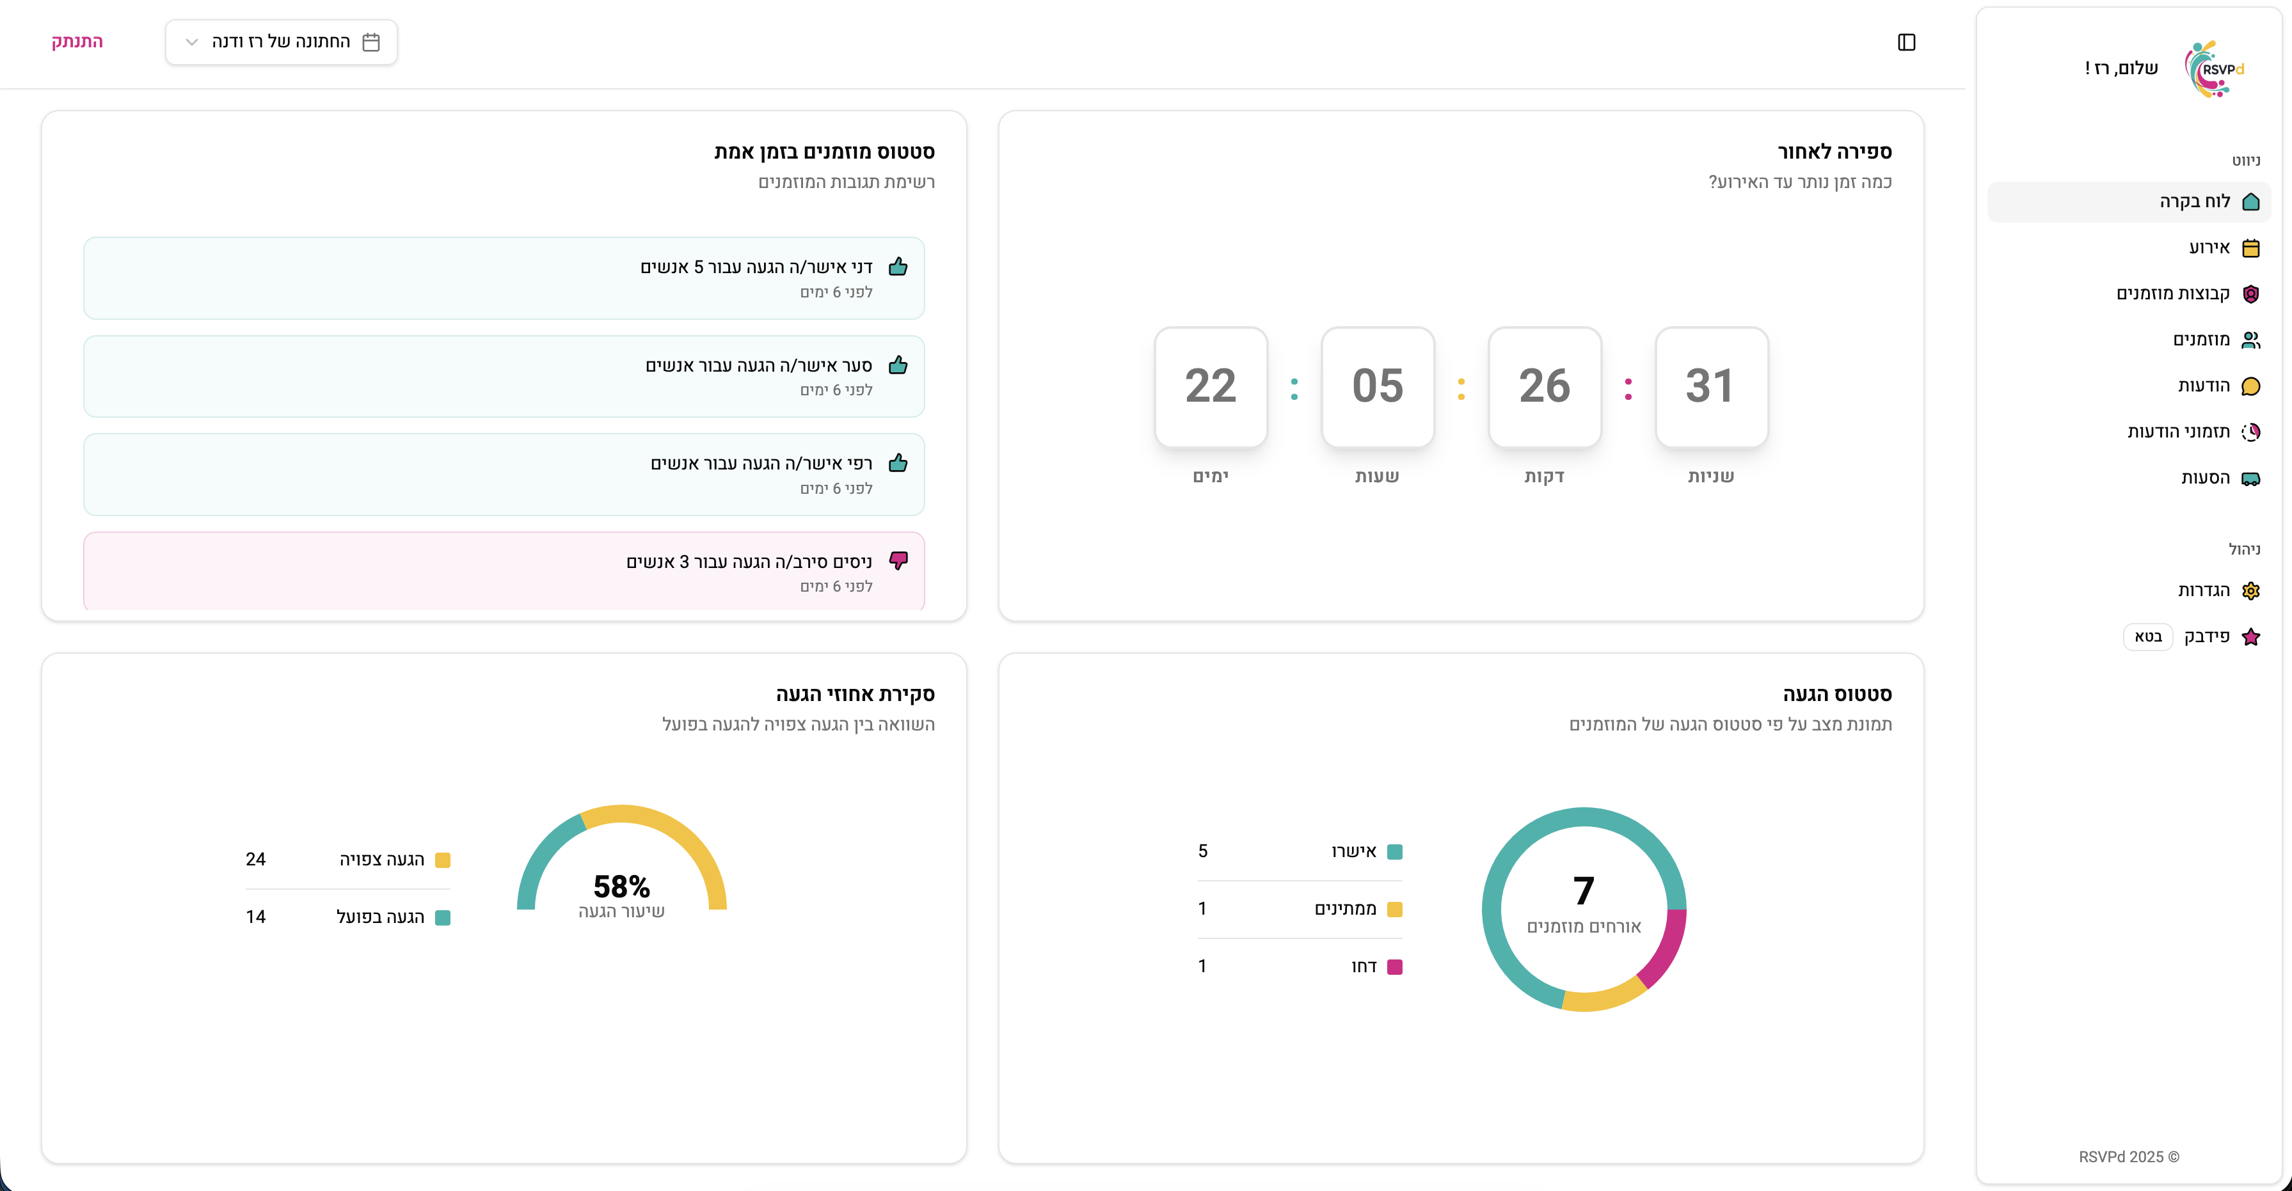The width and height of the screenshot is (2292, 1191).
Task: Click the dashboard home icon in sidebar
Action: [2250, 202]
